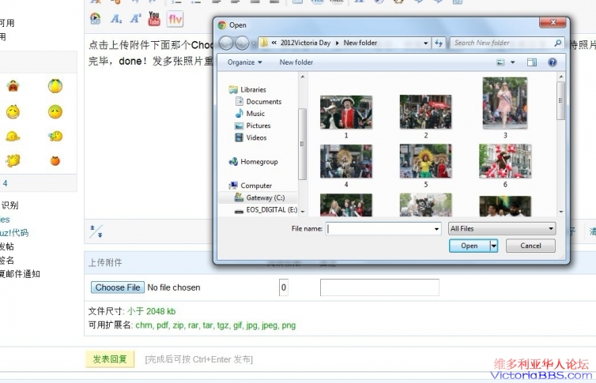
Task: Click the flv video insert icon
Action: pos(175,18)
